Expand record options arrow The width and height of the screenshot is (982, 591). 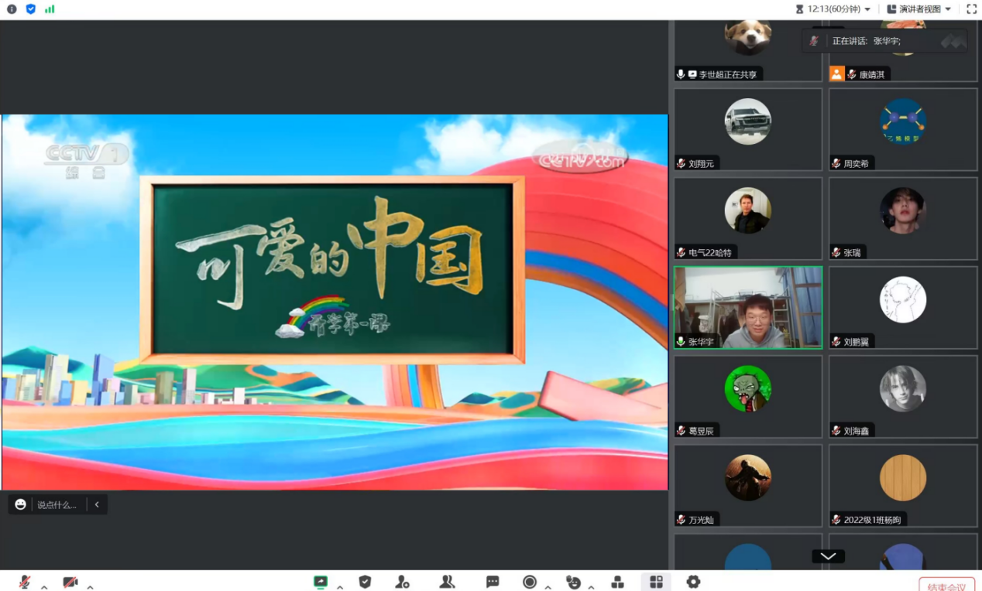[548, 587]
